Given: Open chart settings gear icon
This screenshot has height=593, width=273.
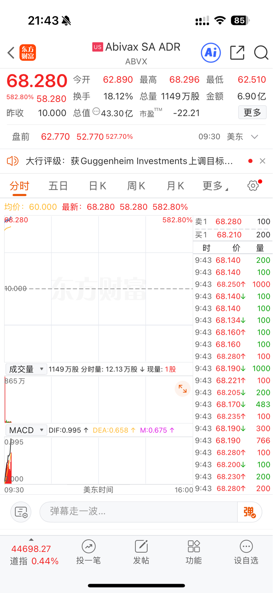Looking at the screenshot, I should coord(253,186).
